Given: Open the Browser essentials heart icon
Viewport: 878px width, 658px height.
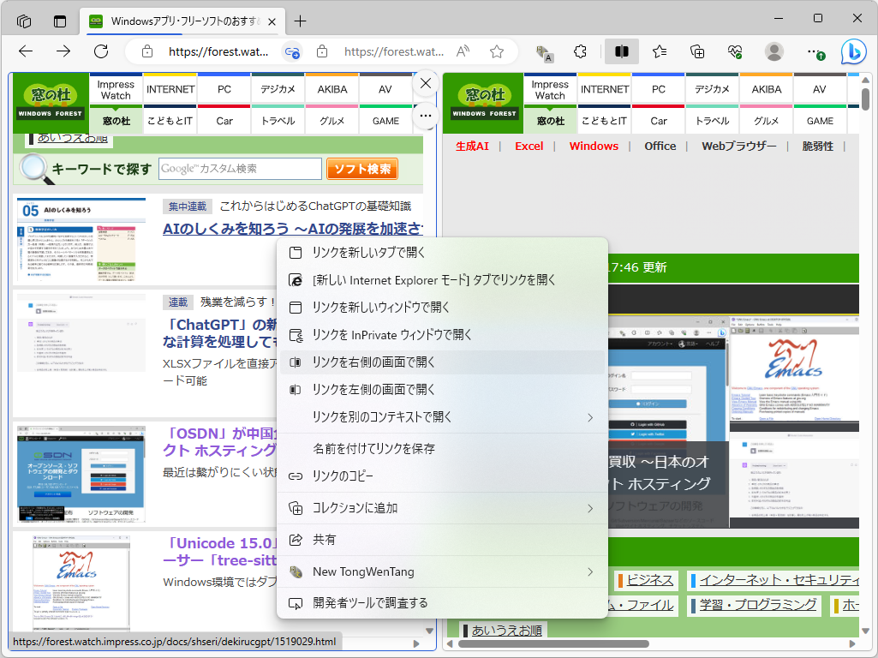Looking at the screenshot, I should click(x=735, y=51).
